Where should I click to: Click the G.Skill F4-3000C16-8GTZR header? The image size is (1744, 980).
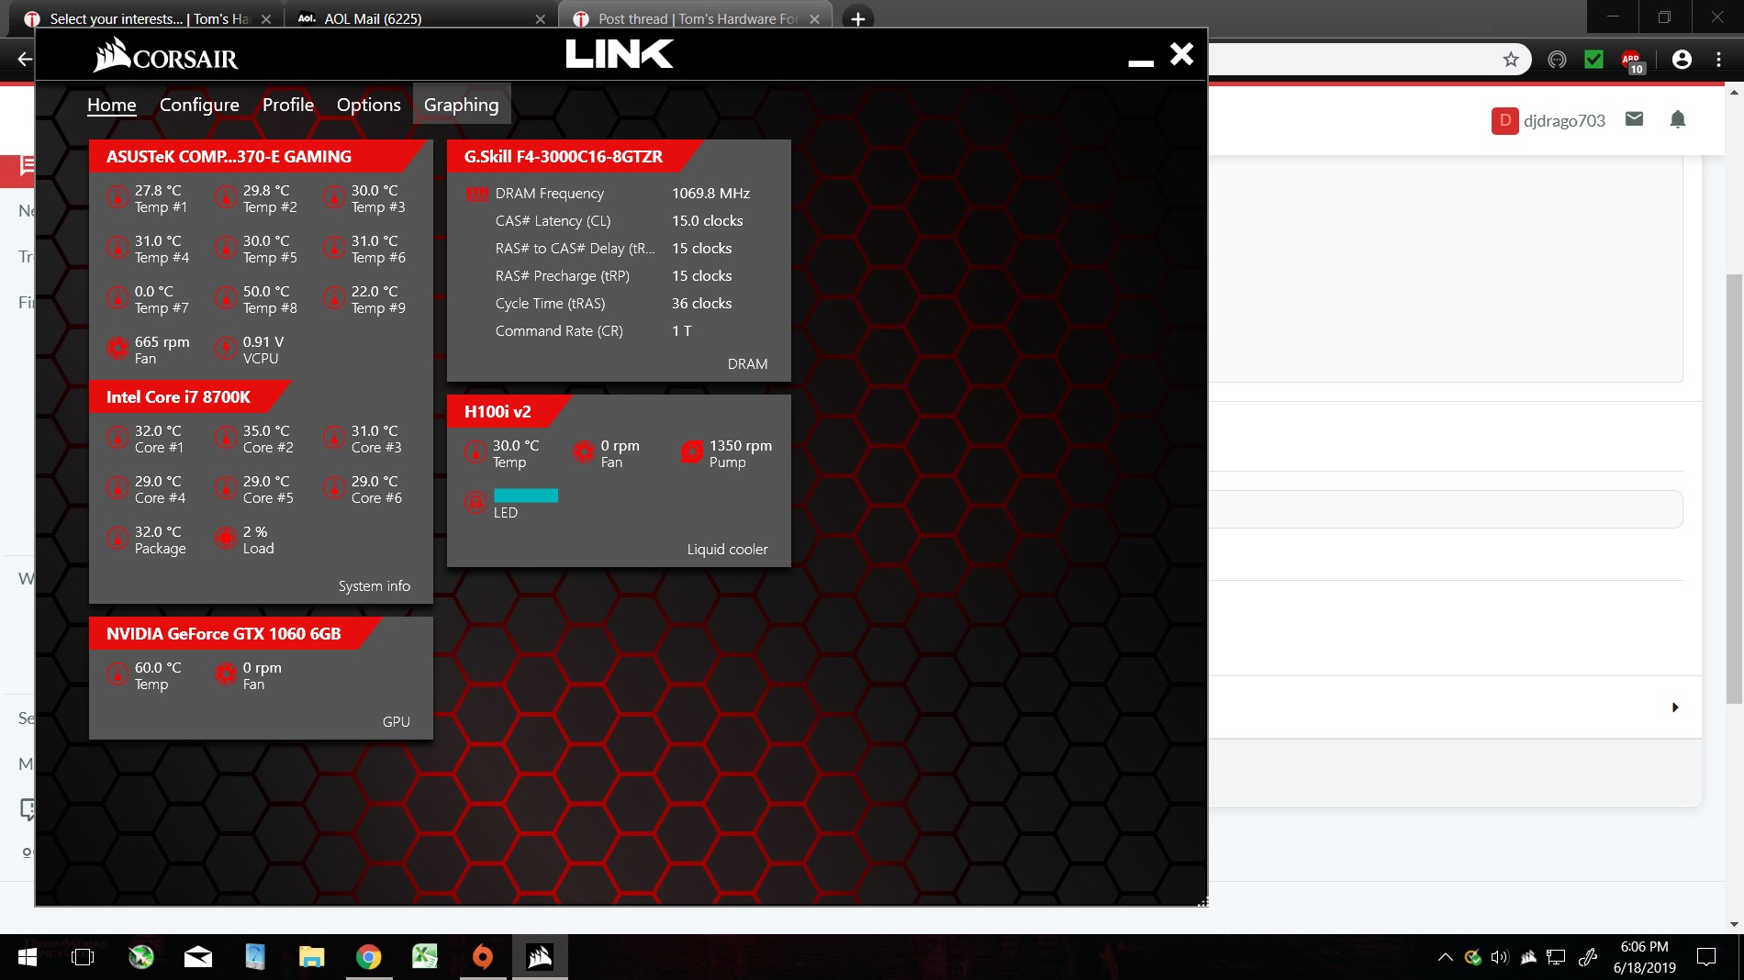[564, 157]
